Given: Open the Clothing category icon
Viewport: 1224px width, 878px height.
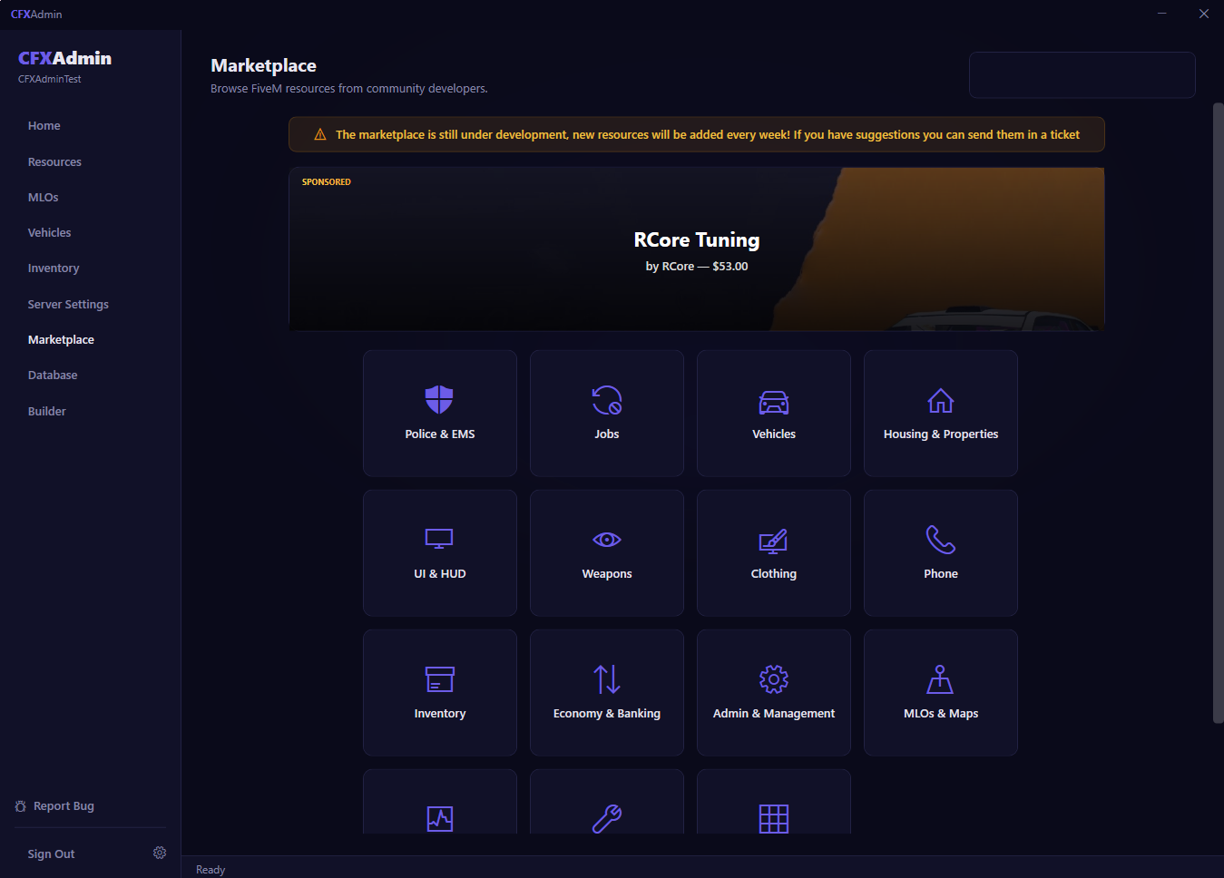Looking at the screenshot, I should coord(774,541).
